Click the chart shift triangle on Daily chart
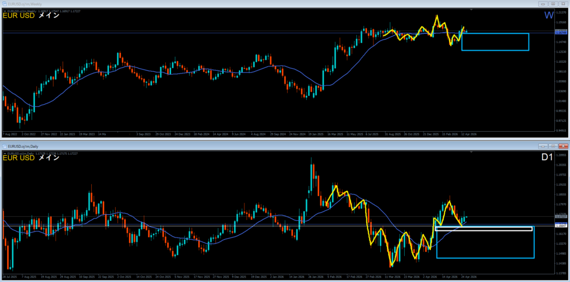Viewport: 570px width, 282px height. [x=472, y=152]
